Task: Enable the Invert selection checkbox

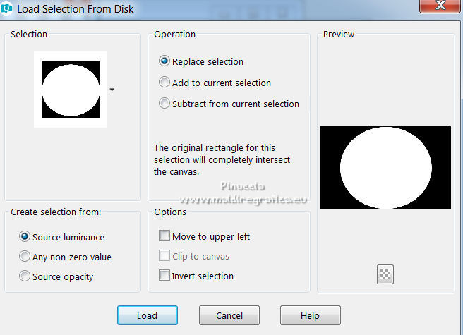Action: [164, 276]
